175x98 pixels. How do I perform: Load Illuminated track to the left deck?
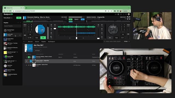[29, 65]
